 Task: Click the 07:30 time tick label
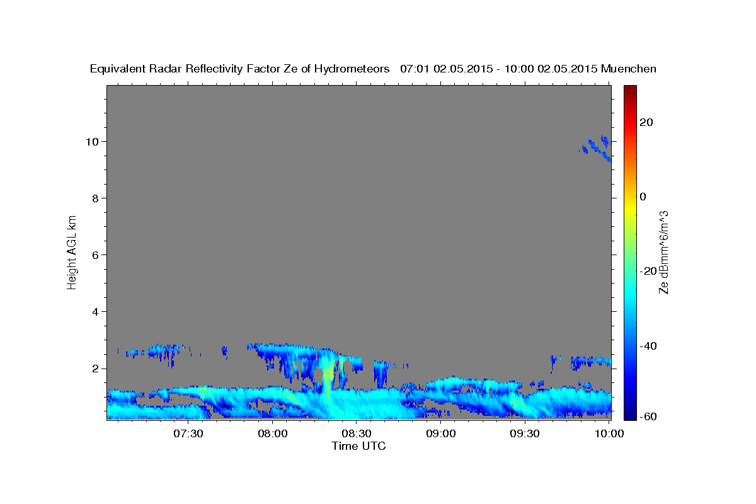[x=188, y=433]
